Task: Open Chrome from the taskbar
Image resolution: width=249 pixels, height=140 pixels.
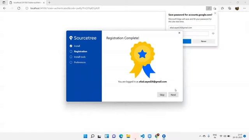Action: [x=157, y=136]
